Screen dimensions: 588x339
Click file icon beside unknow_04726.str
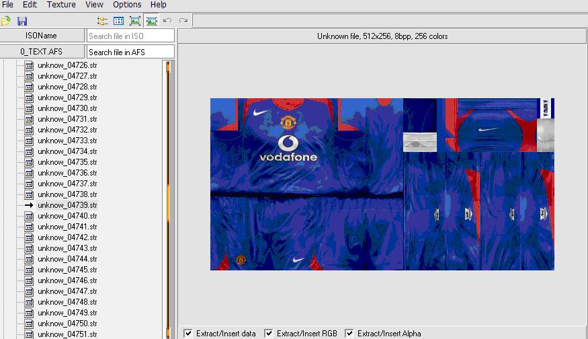[x=29, y=65]
